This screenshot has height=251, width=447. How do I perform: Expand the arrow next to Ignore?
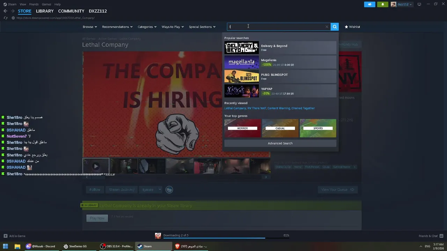pyautogui.click(x=160, y=190)
